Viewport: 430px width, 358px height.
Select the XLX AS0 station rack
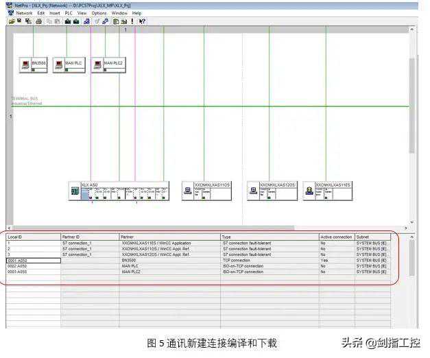tap(119, 191)
